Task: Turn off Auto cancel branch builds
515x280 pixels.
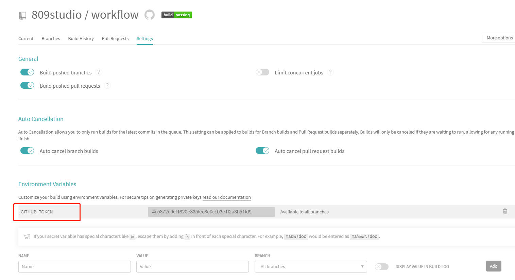Action: [x=27, y=151]
